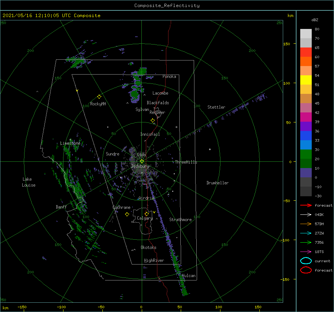Click the Lacombe city label

click(x=160, y=93)
